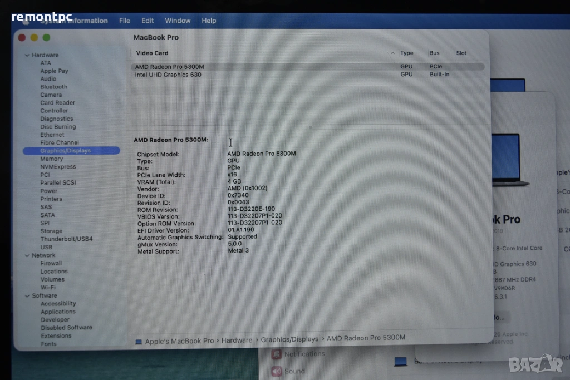
Task: Sort by the Bus column header
Action: [x=434, y=53]
